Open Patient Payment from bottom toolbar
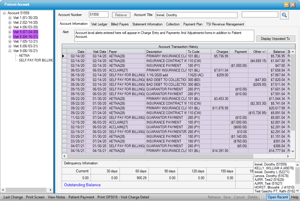Viewport: 300px width, 201px height. tap(81, 197)
